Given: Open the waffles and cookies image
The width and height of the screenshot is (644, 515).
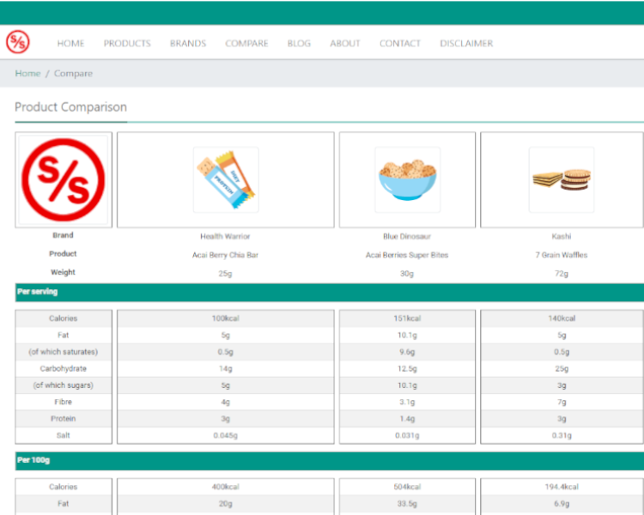Looking at the screenshot, I should pyautogui.click(x=562, y=179).
